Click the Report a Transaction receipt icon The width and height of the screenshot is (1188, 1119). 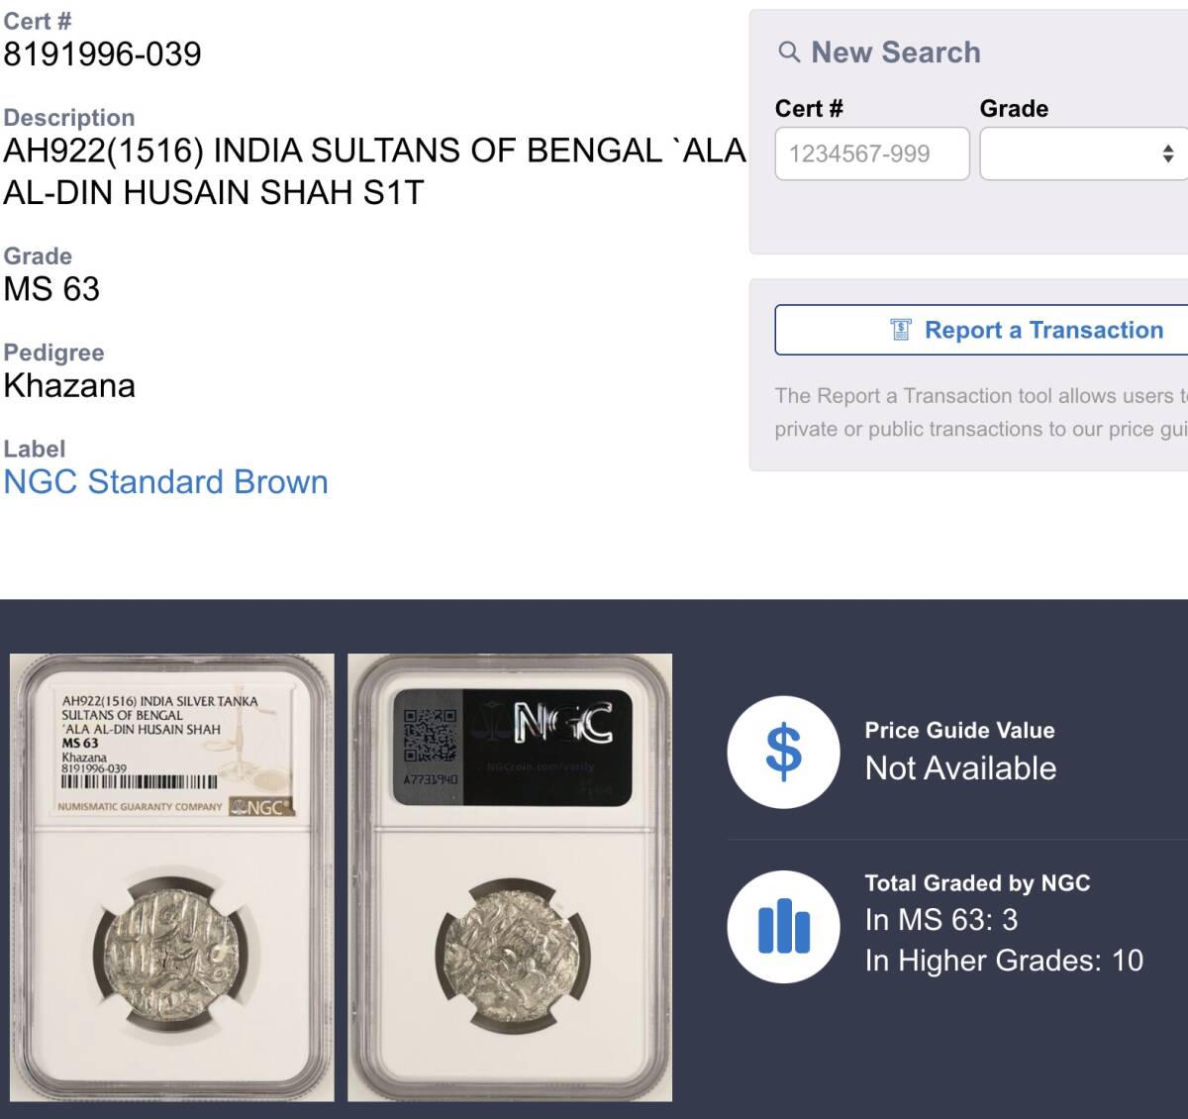click(x=900, y=330)
